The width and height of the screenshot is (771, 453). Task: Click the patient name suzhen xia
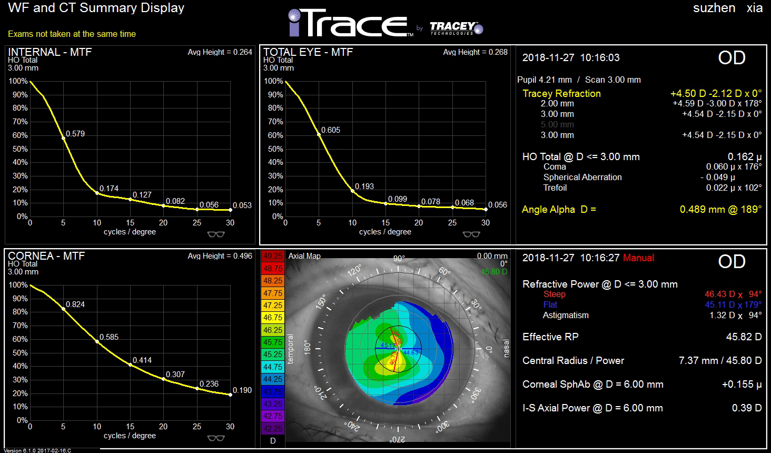728,8
